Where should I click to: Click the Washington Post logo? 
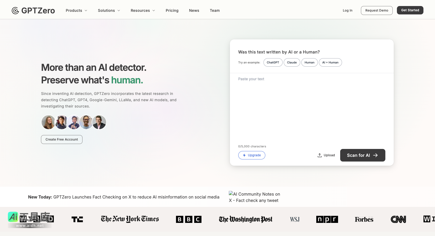[x=245, y=219]
